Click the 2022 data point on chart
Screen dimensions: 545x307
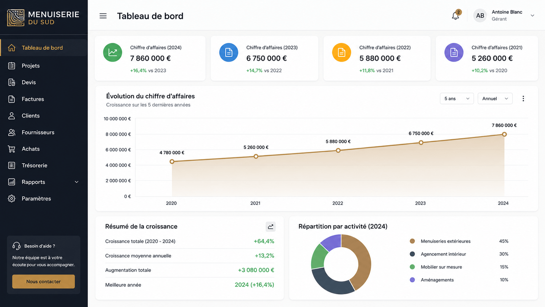[x=338, y=150]
